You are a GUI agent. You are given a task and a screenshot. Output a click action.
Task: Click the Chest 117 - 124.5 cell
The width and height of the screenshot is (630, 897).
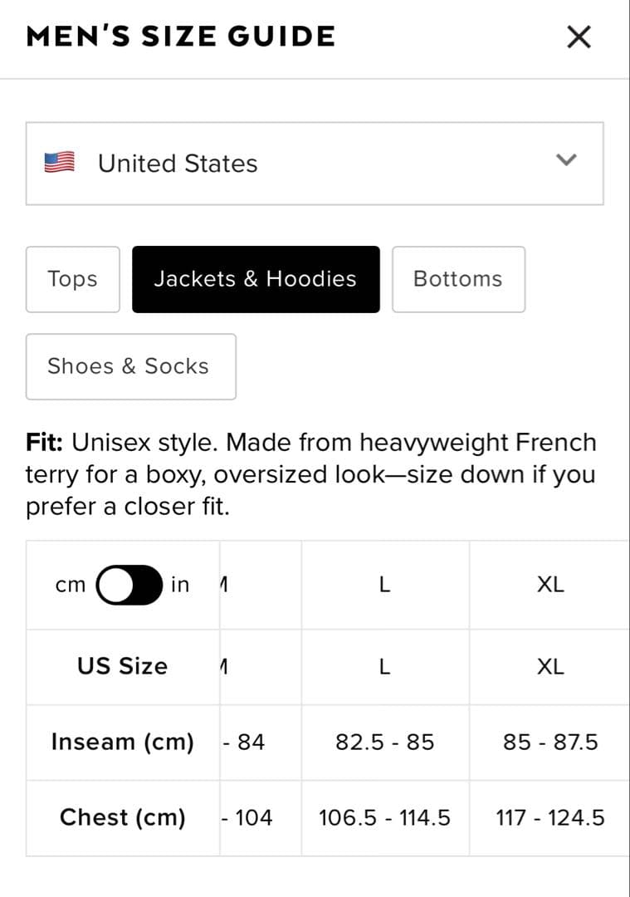[550, 818]
